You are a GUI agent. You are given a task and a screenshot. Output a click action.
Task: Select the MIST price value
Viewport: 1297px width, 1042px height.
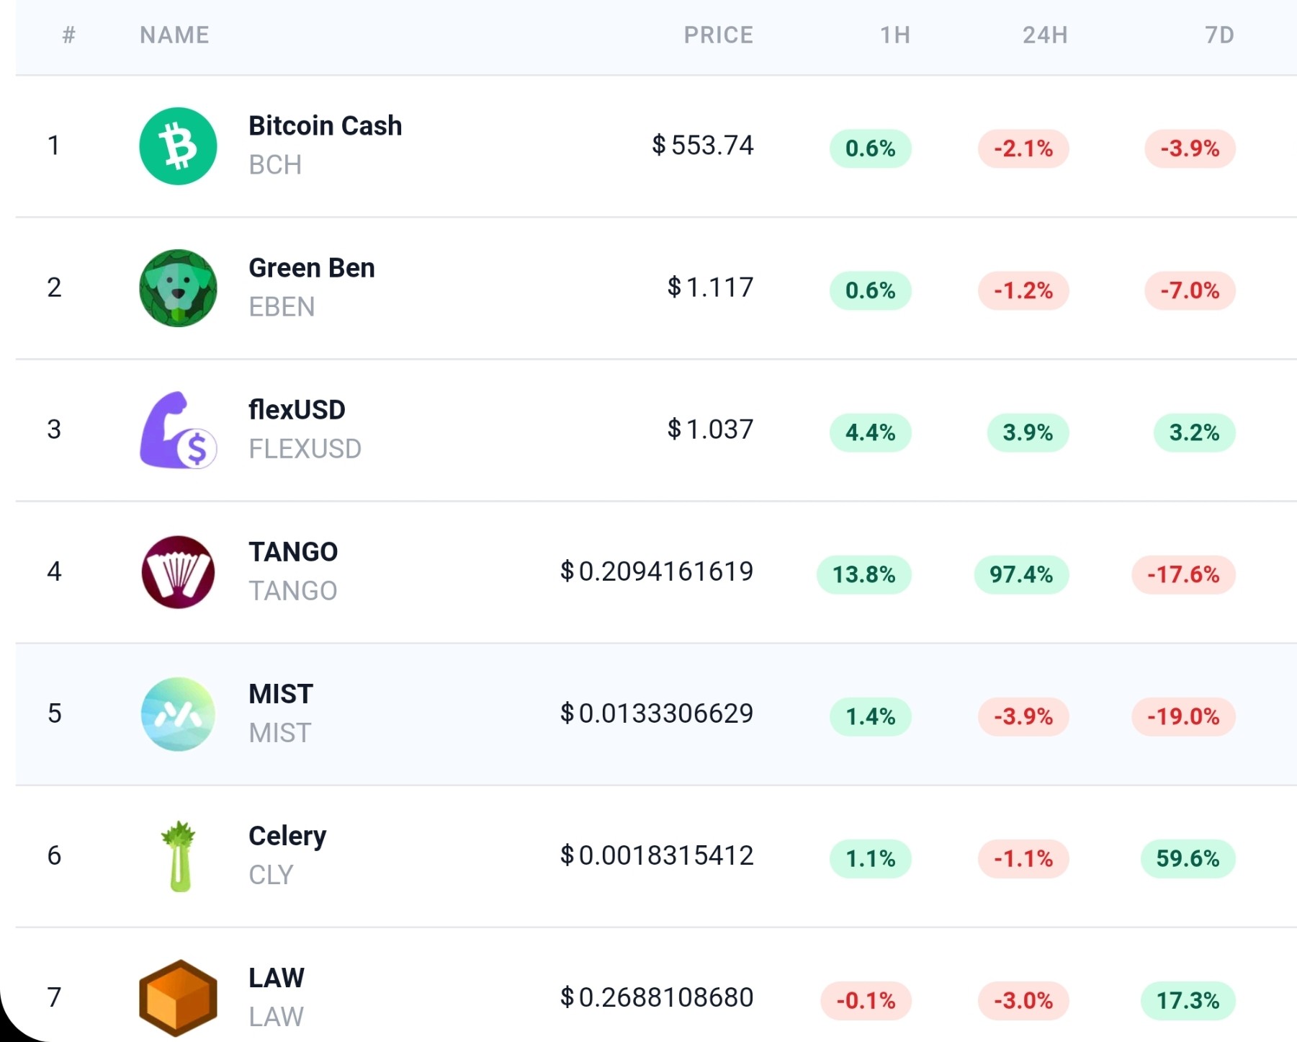pyautogui.click(x=657, y=713)
